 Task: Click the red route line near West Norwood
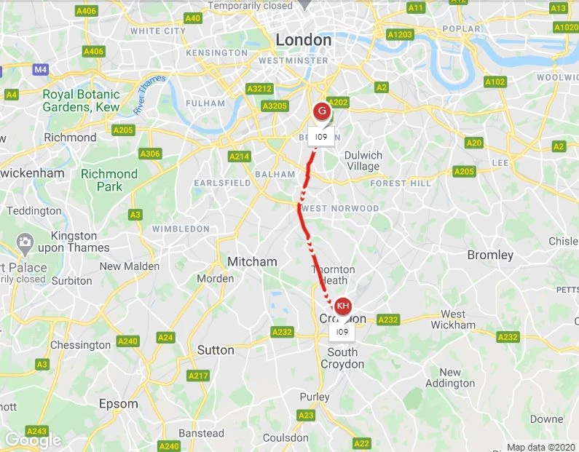click(299, 208)
